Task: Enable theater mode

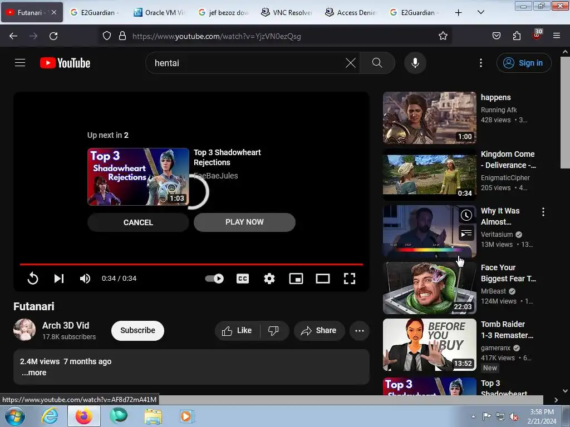Action: point(323,279)
